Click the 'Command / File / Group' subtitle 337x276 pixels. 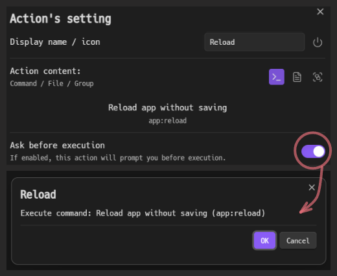pos(52,83)
